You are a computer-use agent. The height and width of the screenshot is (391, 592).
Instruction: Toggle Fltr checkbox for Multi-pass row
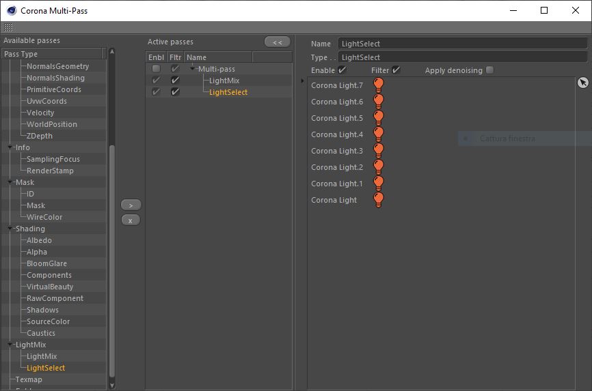click(x=175, y=69)
